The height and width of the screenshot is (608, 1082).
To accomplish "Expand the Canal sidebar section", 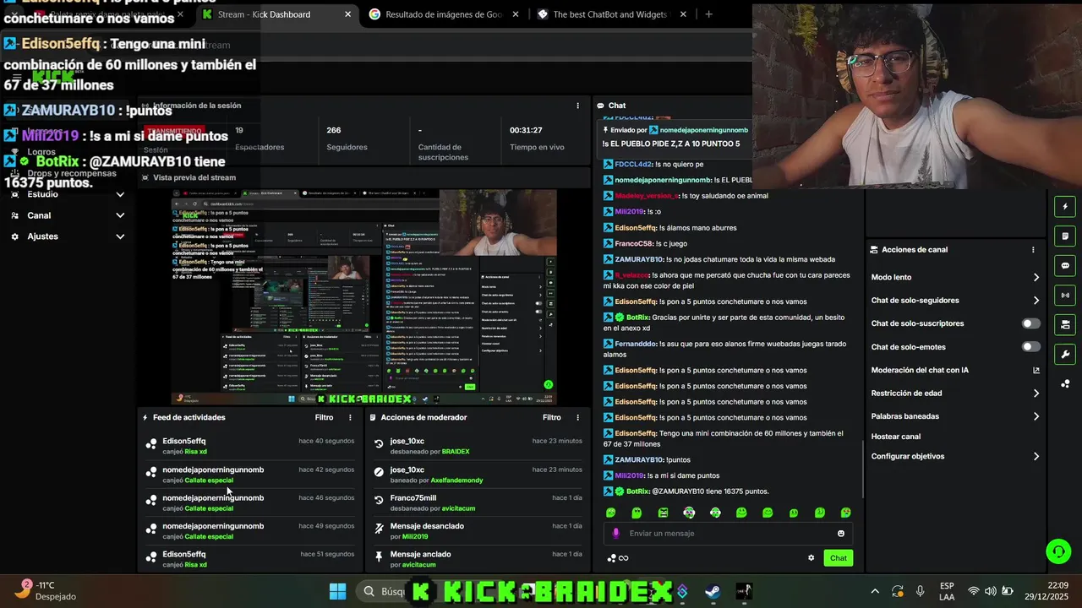I will 120,215.
